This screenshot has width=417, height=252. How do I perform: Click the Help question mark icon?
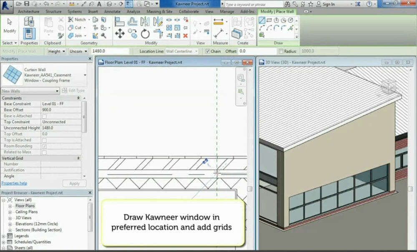click(369, 4)
